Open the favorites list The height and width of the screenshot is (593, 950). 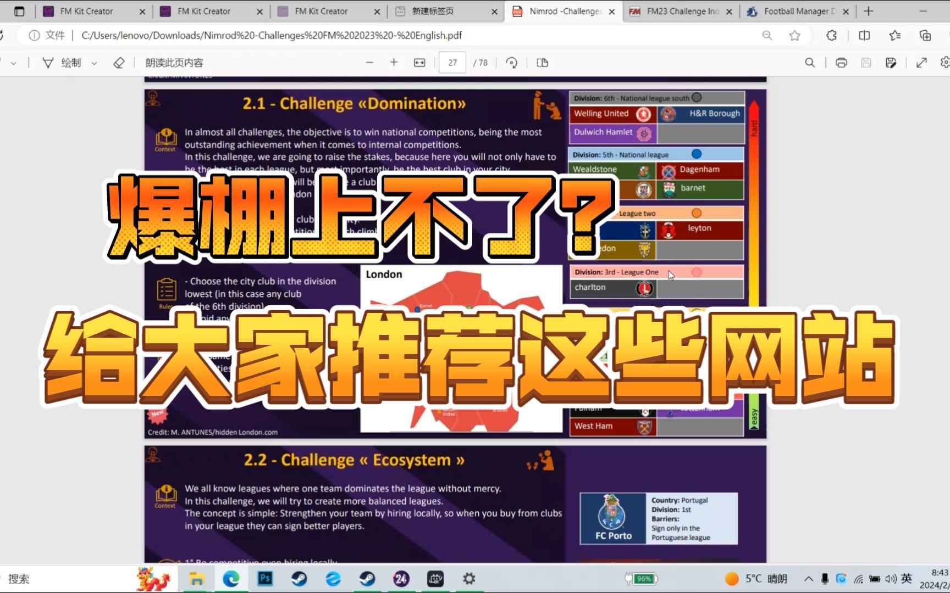pyautogui.click(x=895, y=36)
